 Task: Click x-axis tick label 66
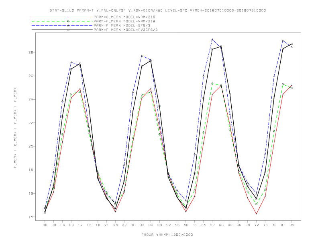coord(239,225)
